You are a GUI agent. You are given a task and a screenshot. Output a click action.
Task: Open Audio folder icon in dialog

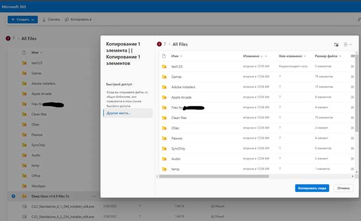click(x=164, y=159)
